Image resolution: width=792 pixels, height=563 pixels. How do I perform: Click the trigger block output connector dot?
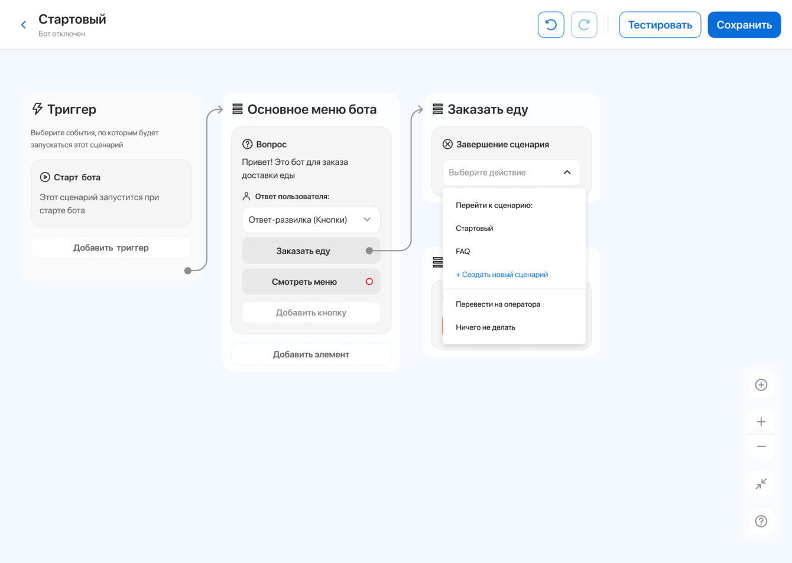188,271
